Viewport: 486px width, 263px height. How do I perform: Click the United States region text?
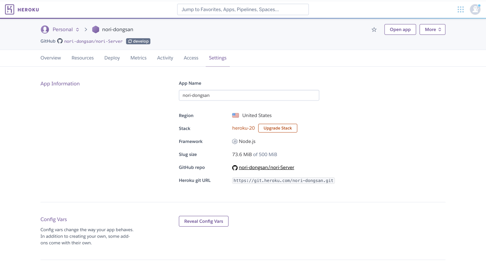coord(257,115)
